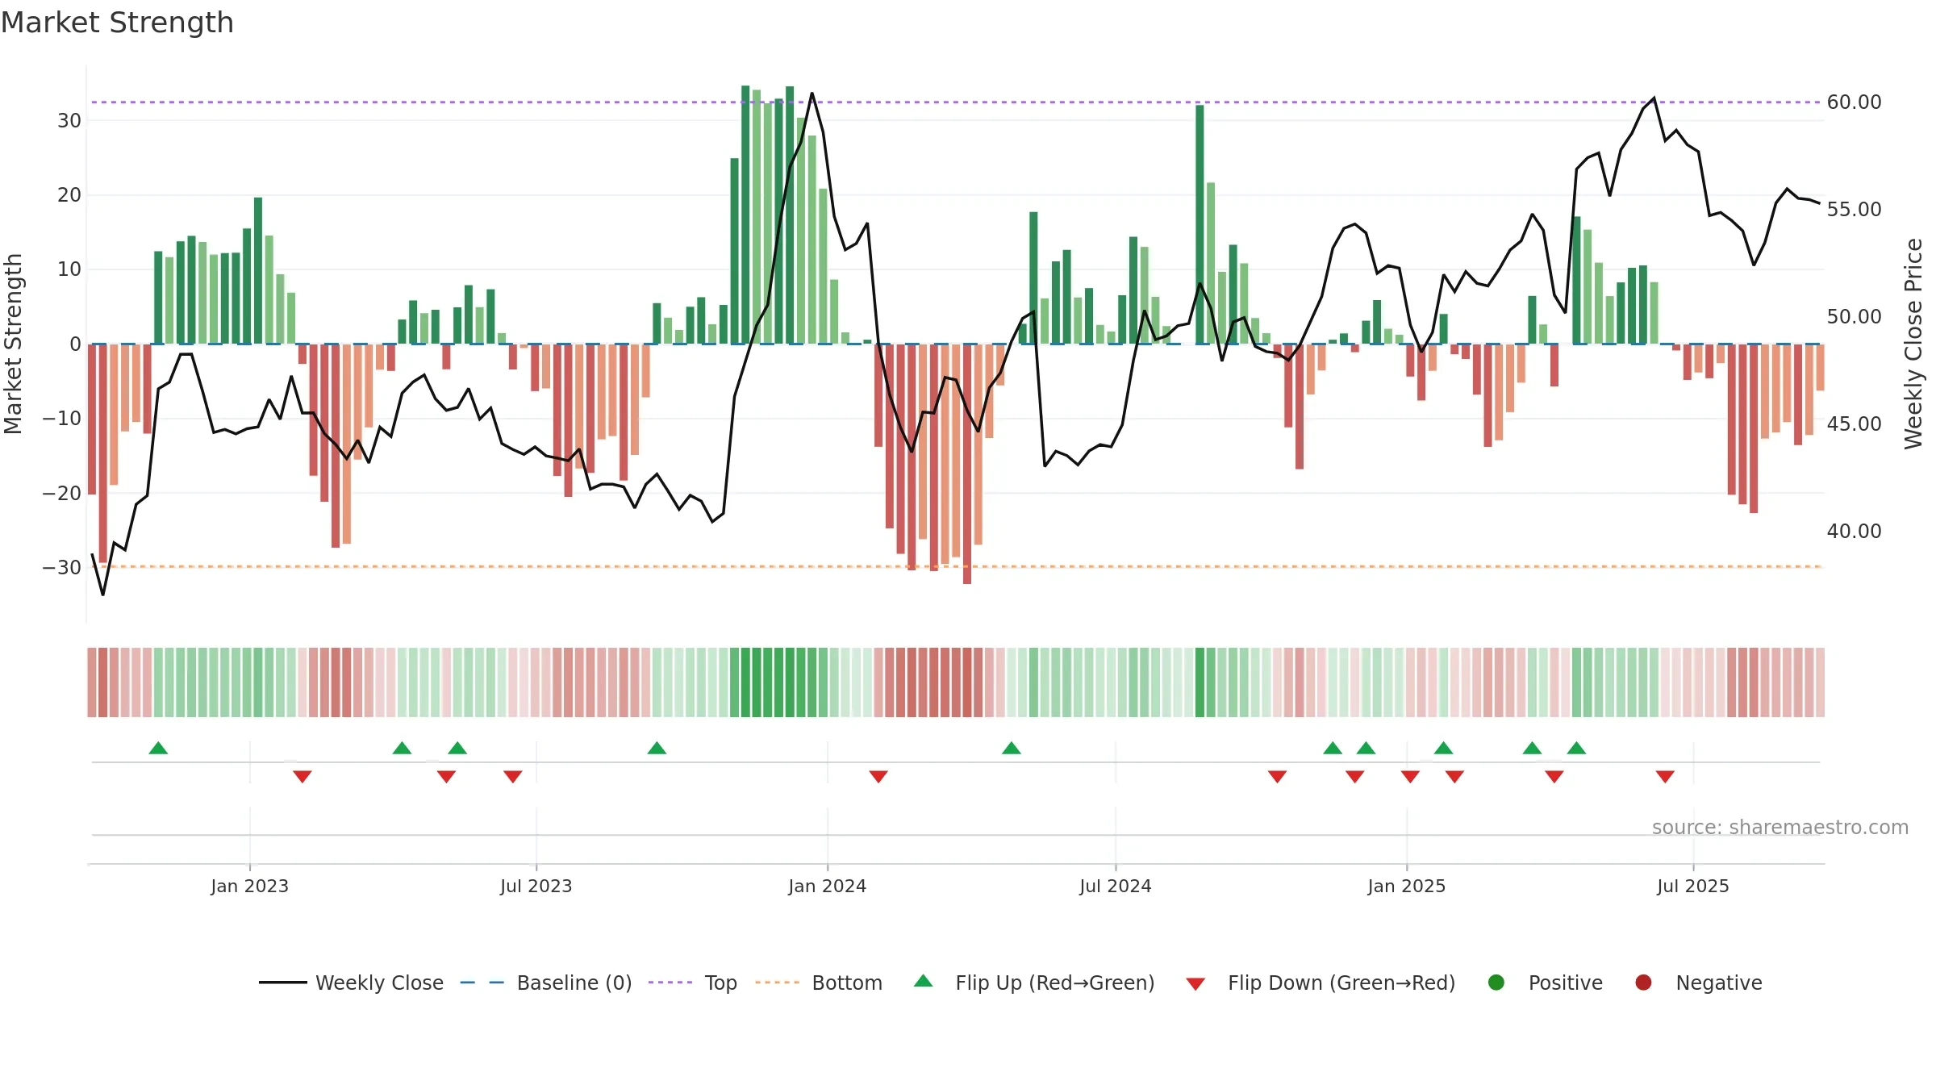Click the green Positive dot in legend
Image resolution: width=1936 pixels, height=1089 pixels.
[x=1496, y=983]
